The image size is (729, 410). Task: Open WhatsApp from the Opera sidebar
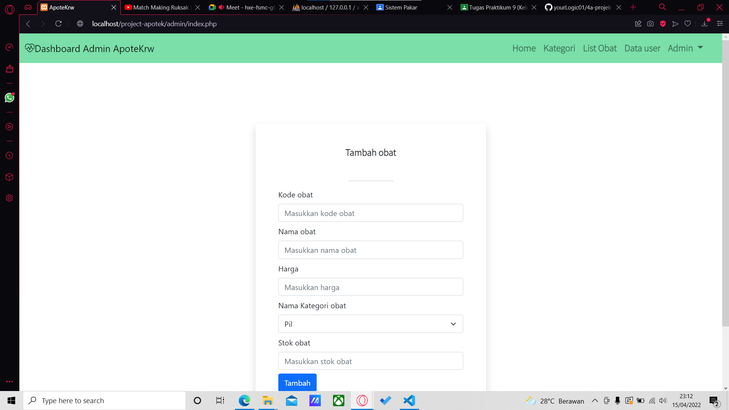point(9,98)
